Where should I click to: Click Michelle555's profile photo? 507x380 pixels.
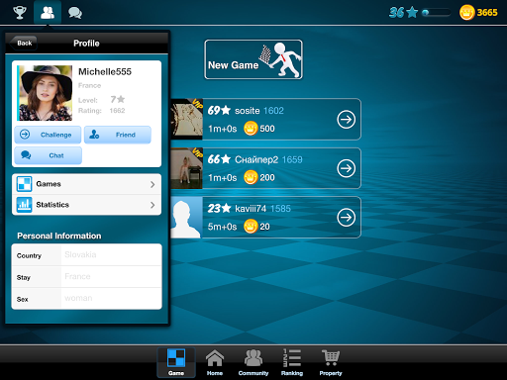point(45,93)
